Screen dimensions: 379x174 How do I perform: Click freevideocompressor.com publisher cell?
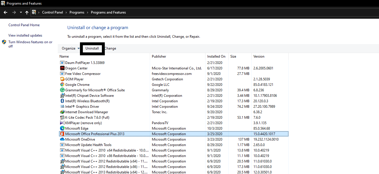171,74
